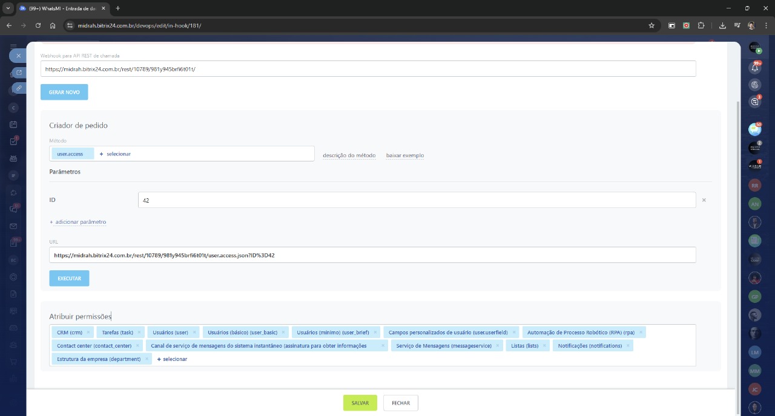The width and height of the screenshot is (775, 416).
Task: Remove Estrutura da empresa permission tag
Action: click(147, 359)
